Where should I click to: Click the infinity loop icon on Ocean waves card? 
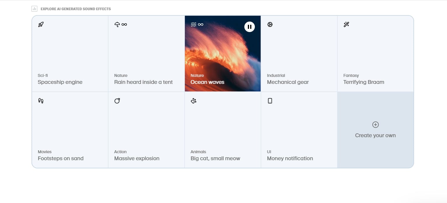click(x=201, y=24)
